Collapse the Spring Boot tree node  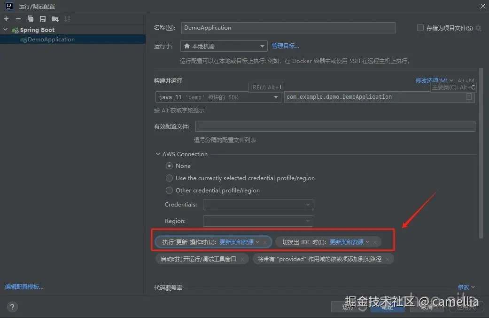click(5, 30)
